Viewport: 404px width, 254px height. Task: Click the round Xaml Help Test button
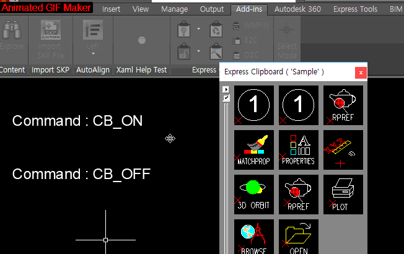click(142, 40)
